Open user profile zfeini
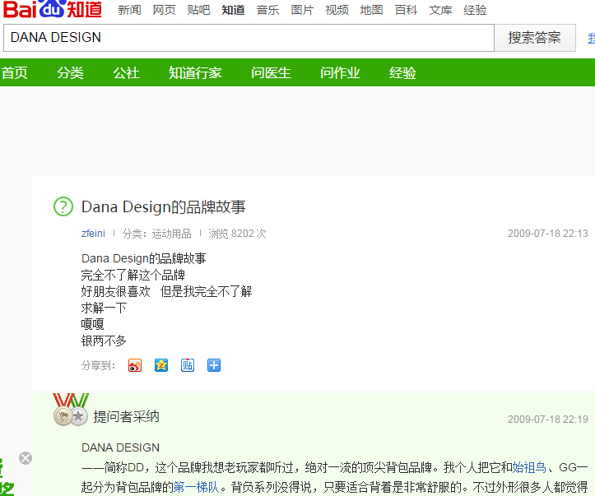 click(93, 234)
